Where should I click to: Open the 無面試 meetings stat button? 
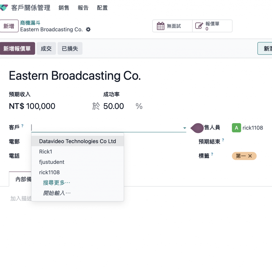[172, 26]
